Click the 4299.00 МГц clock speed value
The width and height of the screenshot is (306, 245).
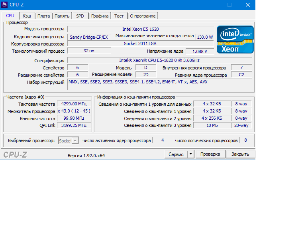pos(74,104)
